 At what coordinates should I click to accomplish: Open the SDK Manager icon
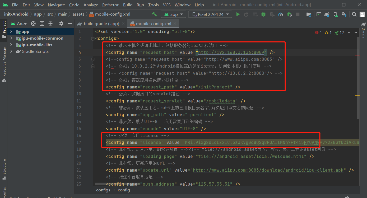point(343,14)
